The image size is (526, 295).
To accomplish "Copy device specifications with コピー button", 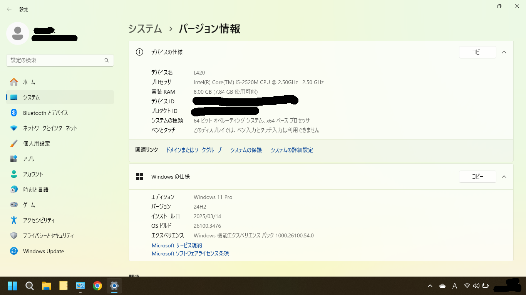I will coord(477,52).
